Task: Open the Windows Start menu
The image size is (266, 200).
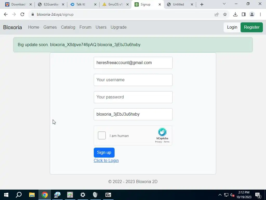Action: point(6,195)
